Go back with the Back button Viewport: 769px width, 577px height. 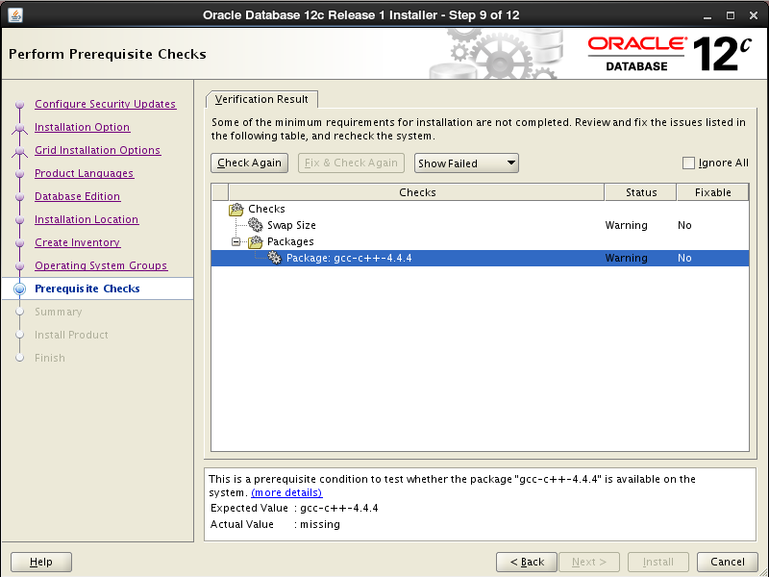[x=527, y=562]
